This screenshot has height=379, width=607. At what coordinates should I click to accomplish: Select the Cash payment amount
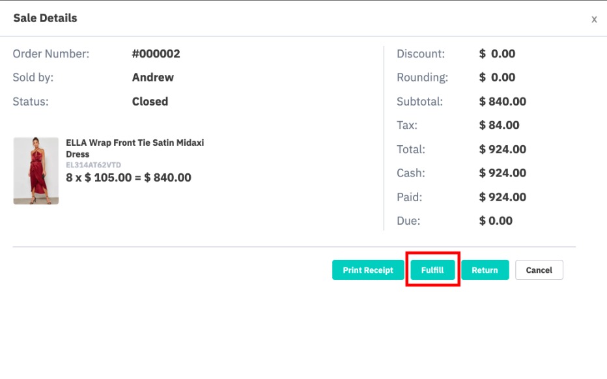[503, 173]
